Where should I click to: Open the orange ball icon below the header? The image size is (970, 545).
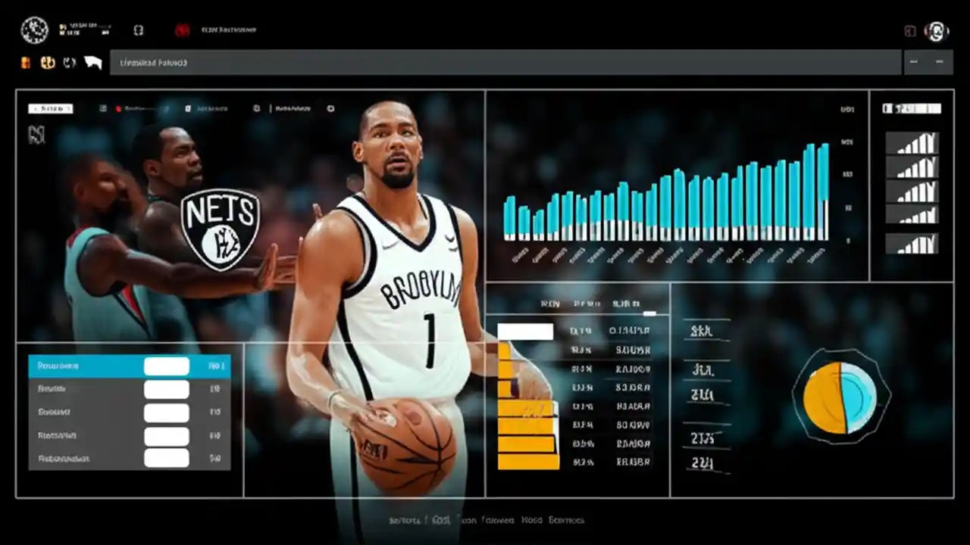click(x=25, y=63)
